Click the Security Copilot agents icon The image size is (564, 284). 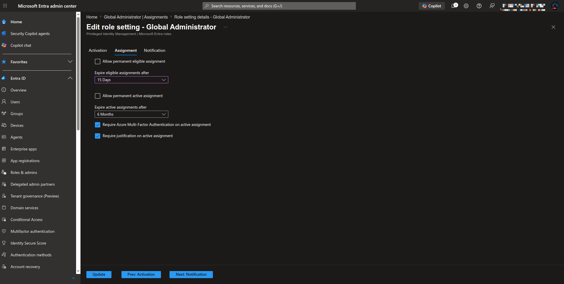click(4, 34)
